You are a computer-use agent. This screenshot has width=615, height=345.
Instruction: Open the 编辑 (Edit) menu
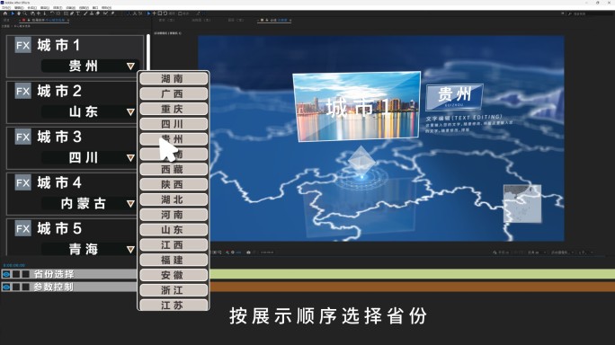click(19, 7)
